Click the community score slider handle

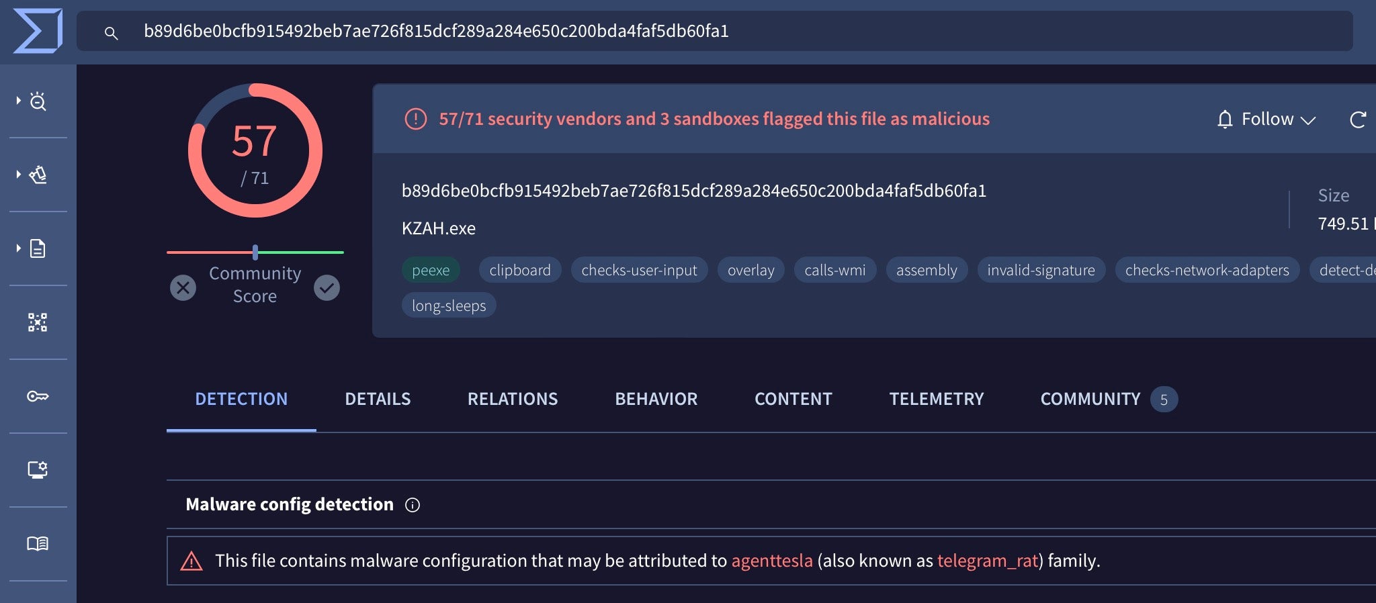255,252
